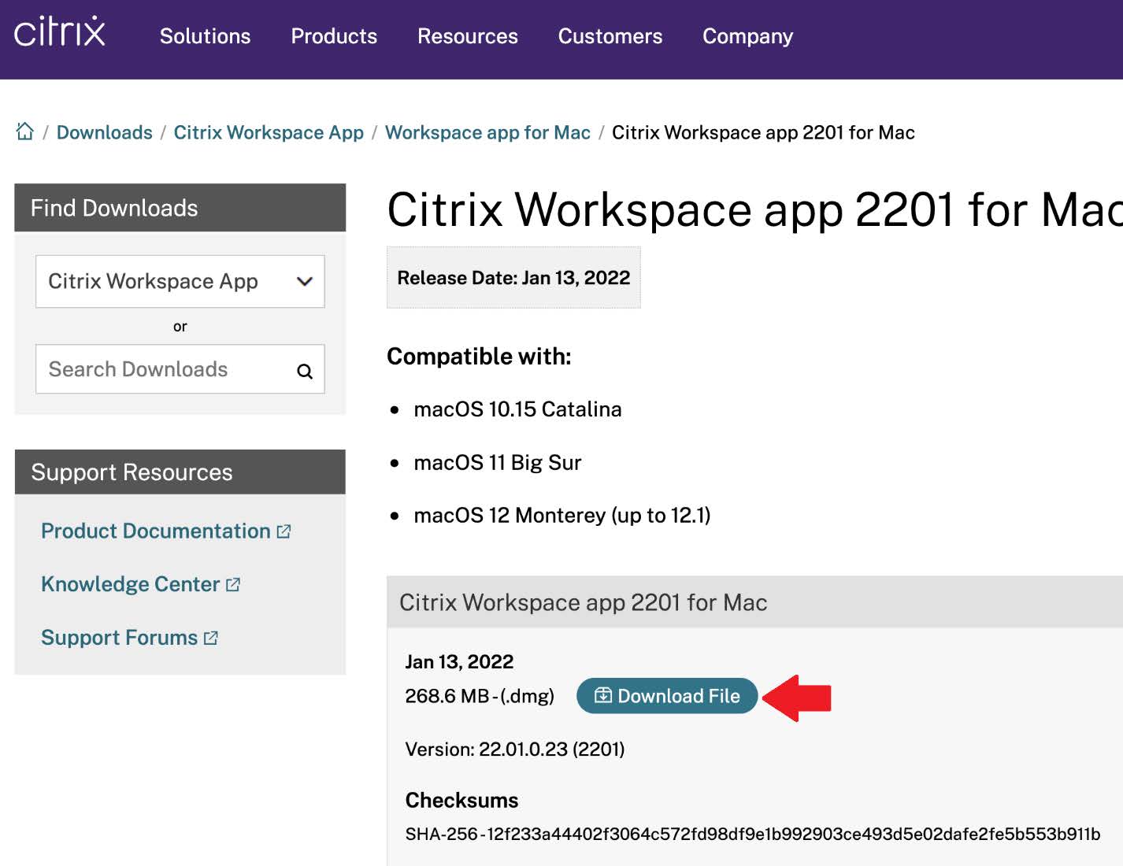Open the Products menu
This screenshot has width=1123, height=866.
pyautogui.click(x=334, y=36)
